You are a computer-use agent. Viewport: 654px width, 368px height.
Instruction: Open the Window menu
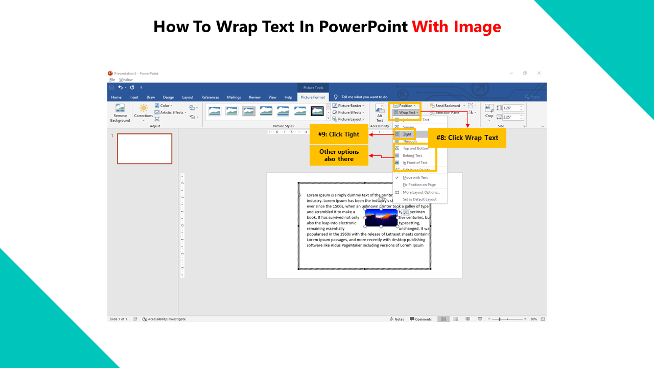click(x=126, y=80)
